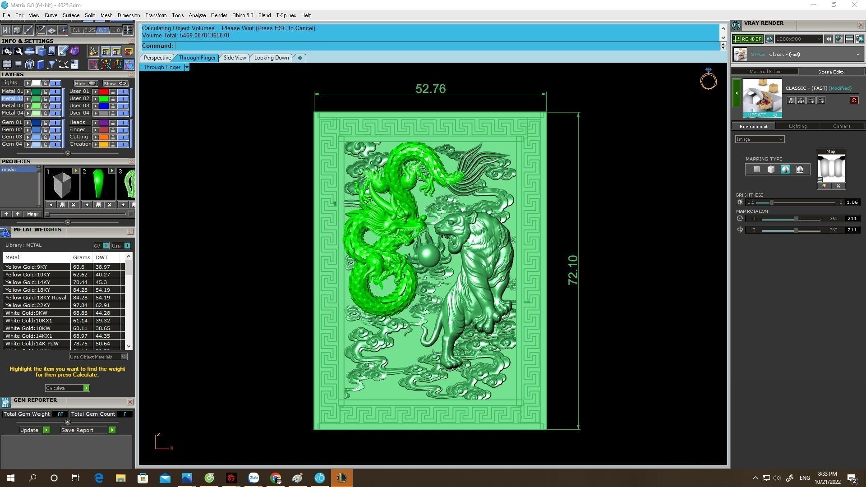Image resolution: width=866 pixels, height=487 pixels.
Task: Toggle Use Object Materials option
Action: click(x=98, y=357)
